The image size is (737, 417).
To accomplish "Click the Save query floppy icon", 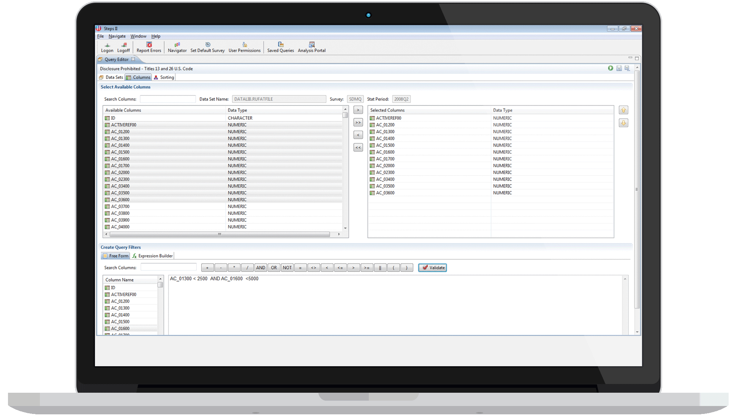I will [619, 68].
